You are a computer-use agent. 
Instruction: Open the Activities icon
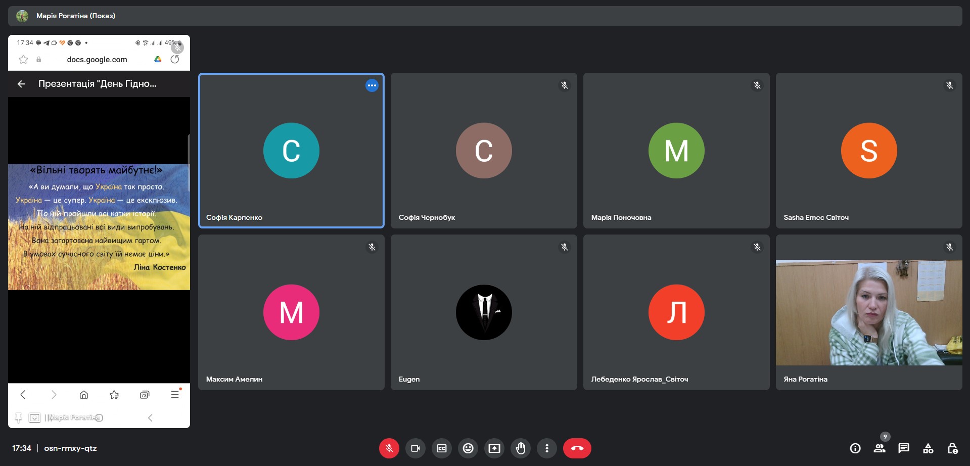point(928,448)
